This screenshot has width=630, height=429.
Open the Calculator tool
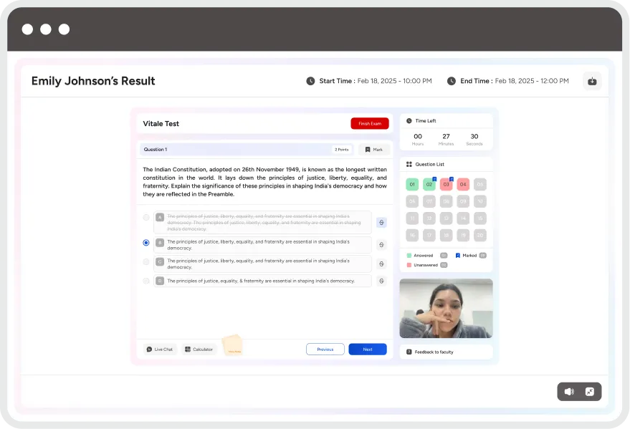pos(199,350)
